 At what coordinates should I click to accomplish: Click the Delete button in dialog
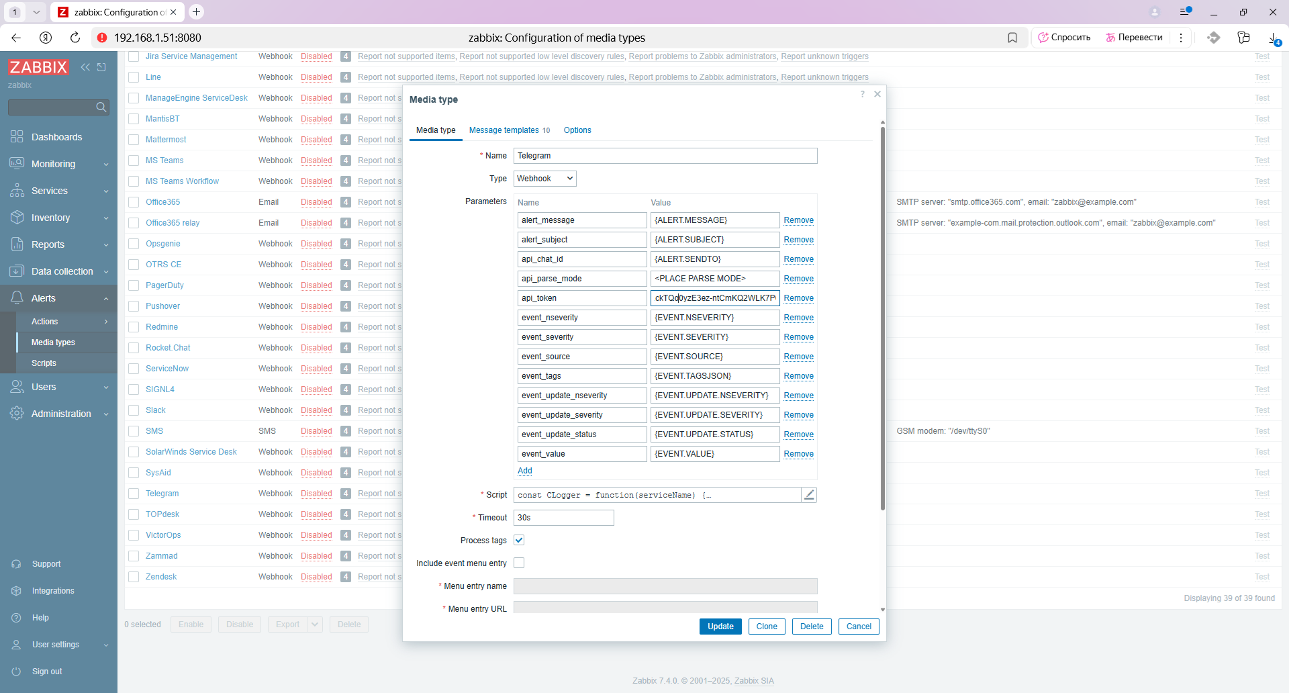(x=812, y=627)
